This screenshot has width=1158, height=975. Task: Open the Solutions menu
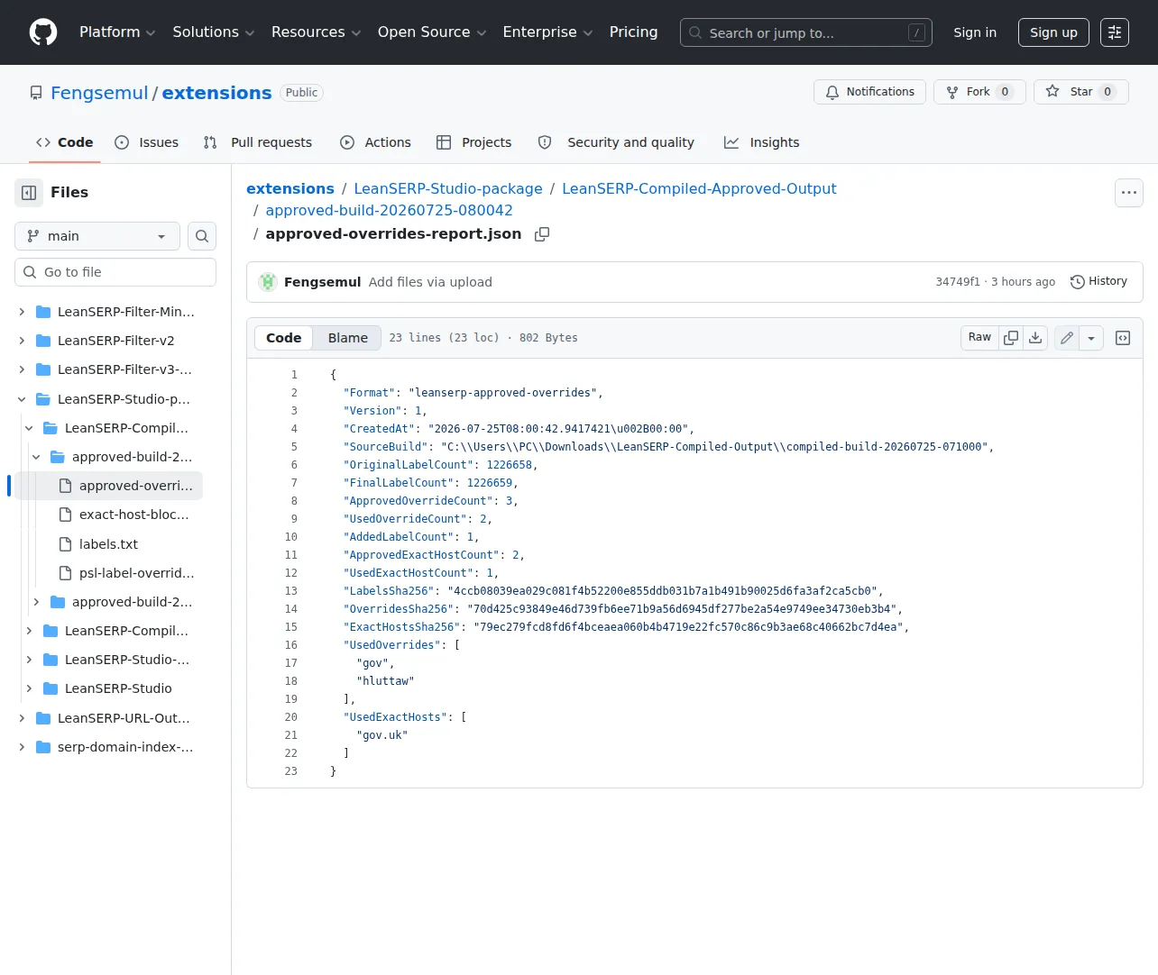(x=214, y=32)
